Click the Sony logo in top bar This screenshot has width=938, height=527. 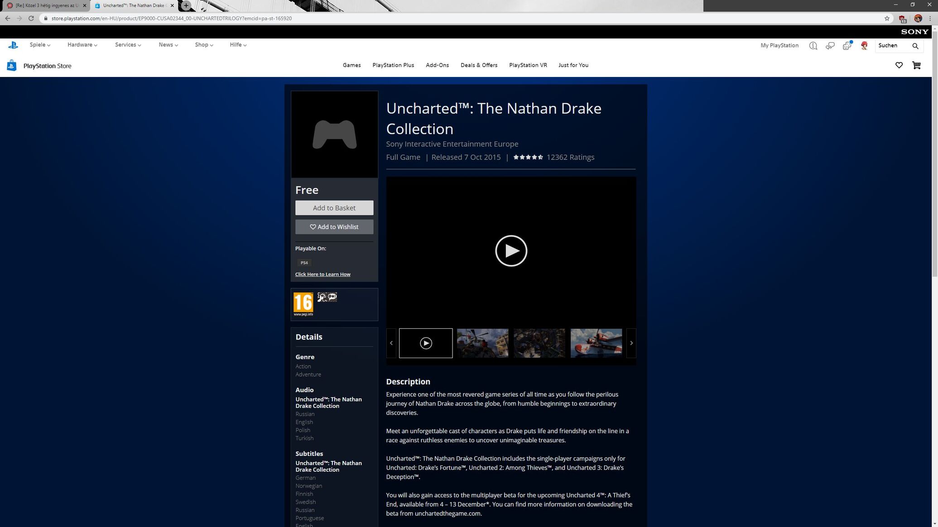[x=914, y=32]
